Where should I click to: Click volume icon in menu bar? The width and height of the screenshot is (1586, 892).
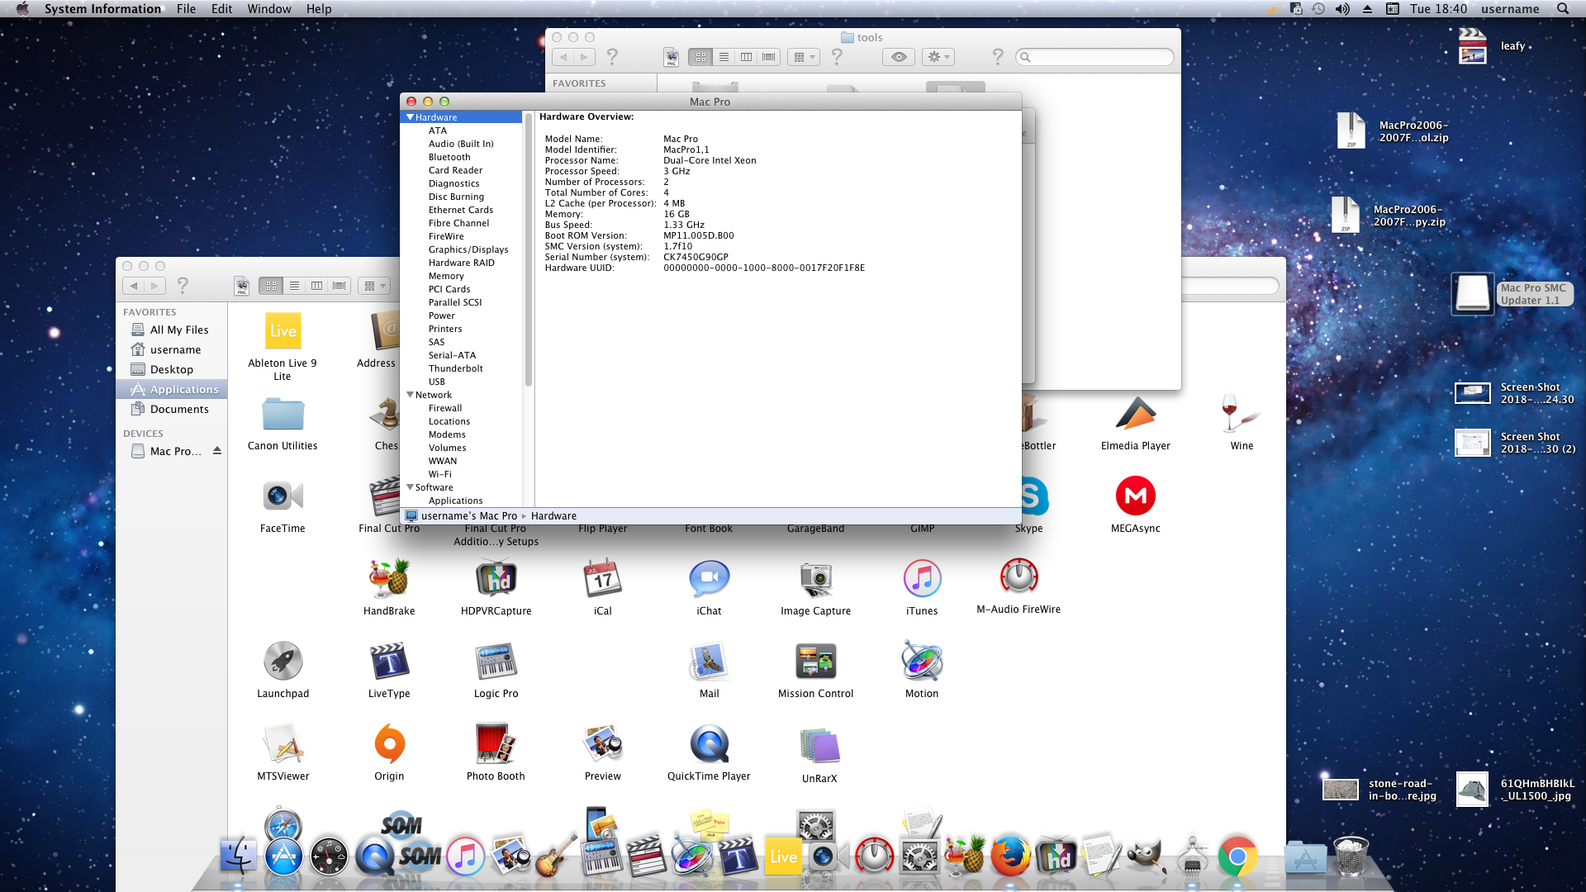tap(1342, 9)
